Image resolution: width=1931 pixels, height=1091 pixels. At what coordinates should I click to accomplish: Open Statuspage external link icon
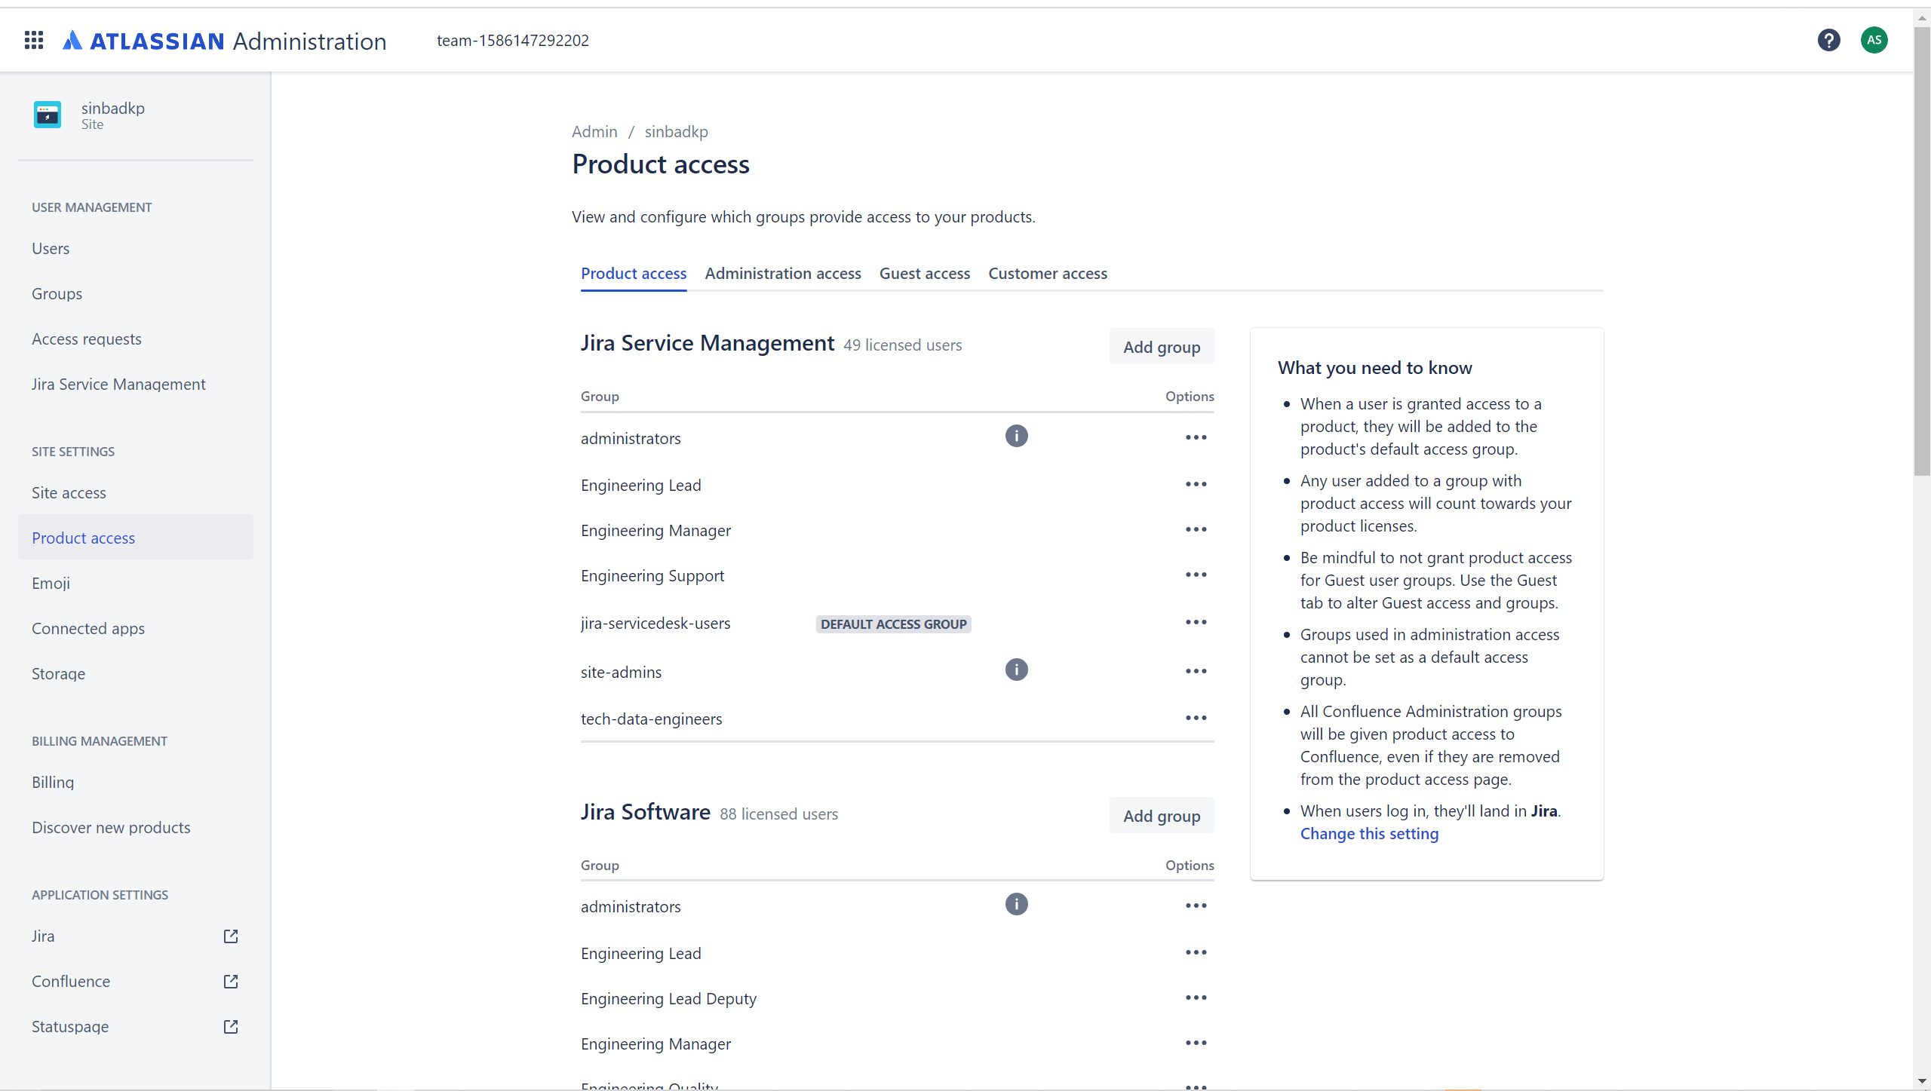pos(231,1026)
